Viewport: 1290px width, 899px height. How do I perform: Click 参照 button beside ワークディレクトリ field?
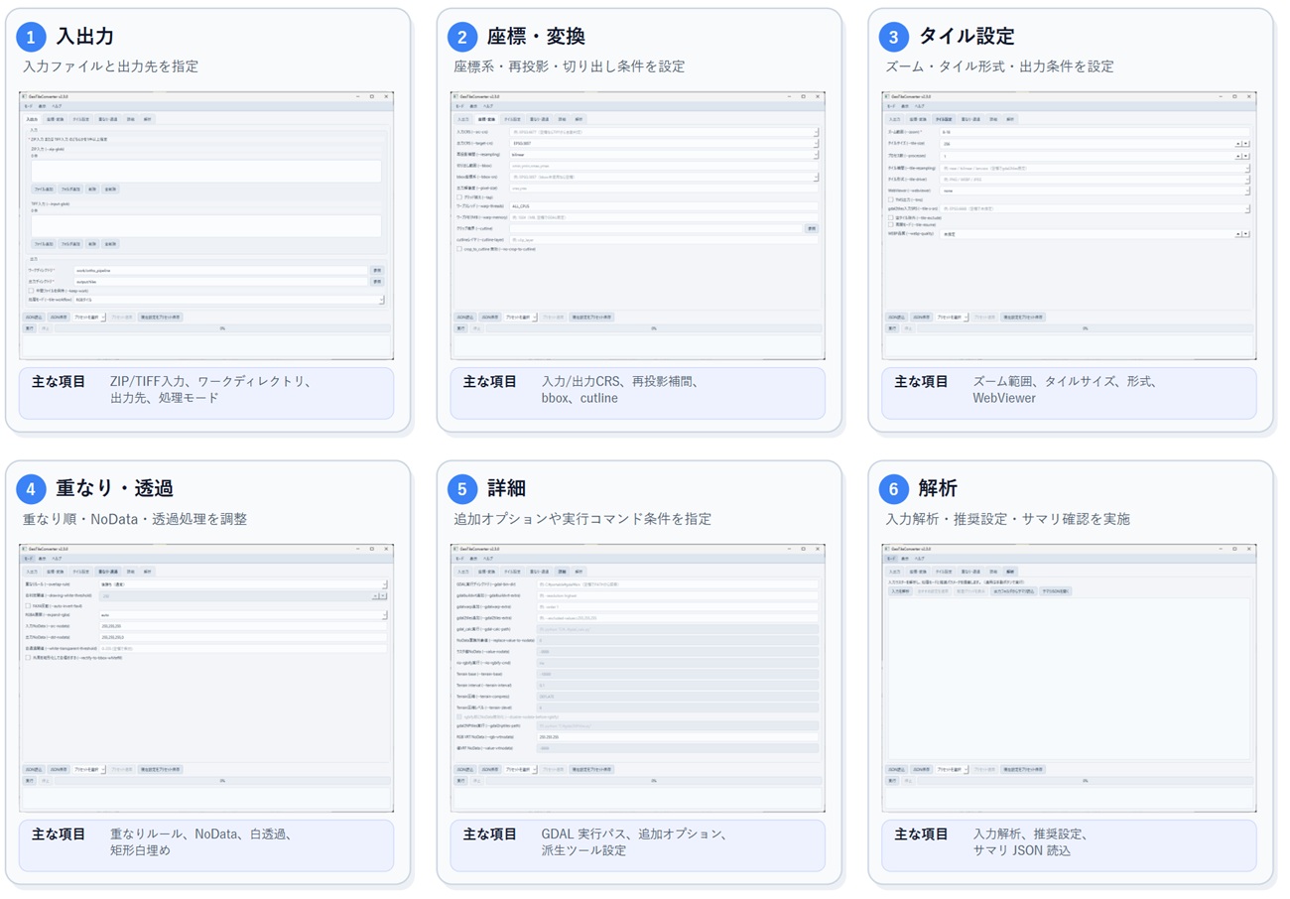[377, 270]
